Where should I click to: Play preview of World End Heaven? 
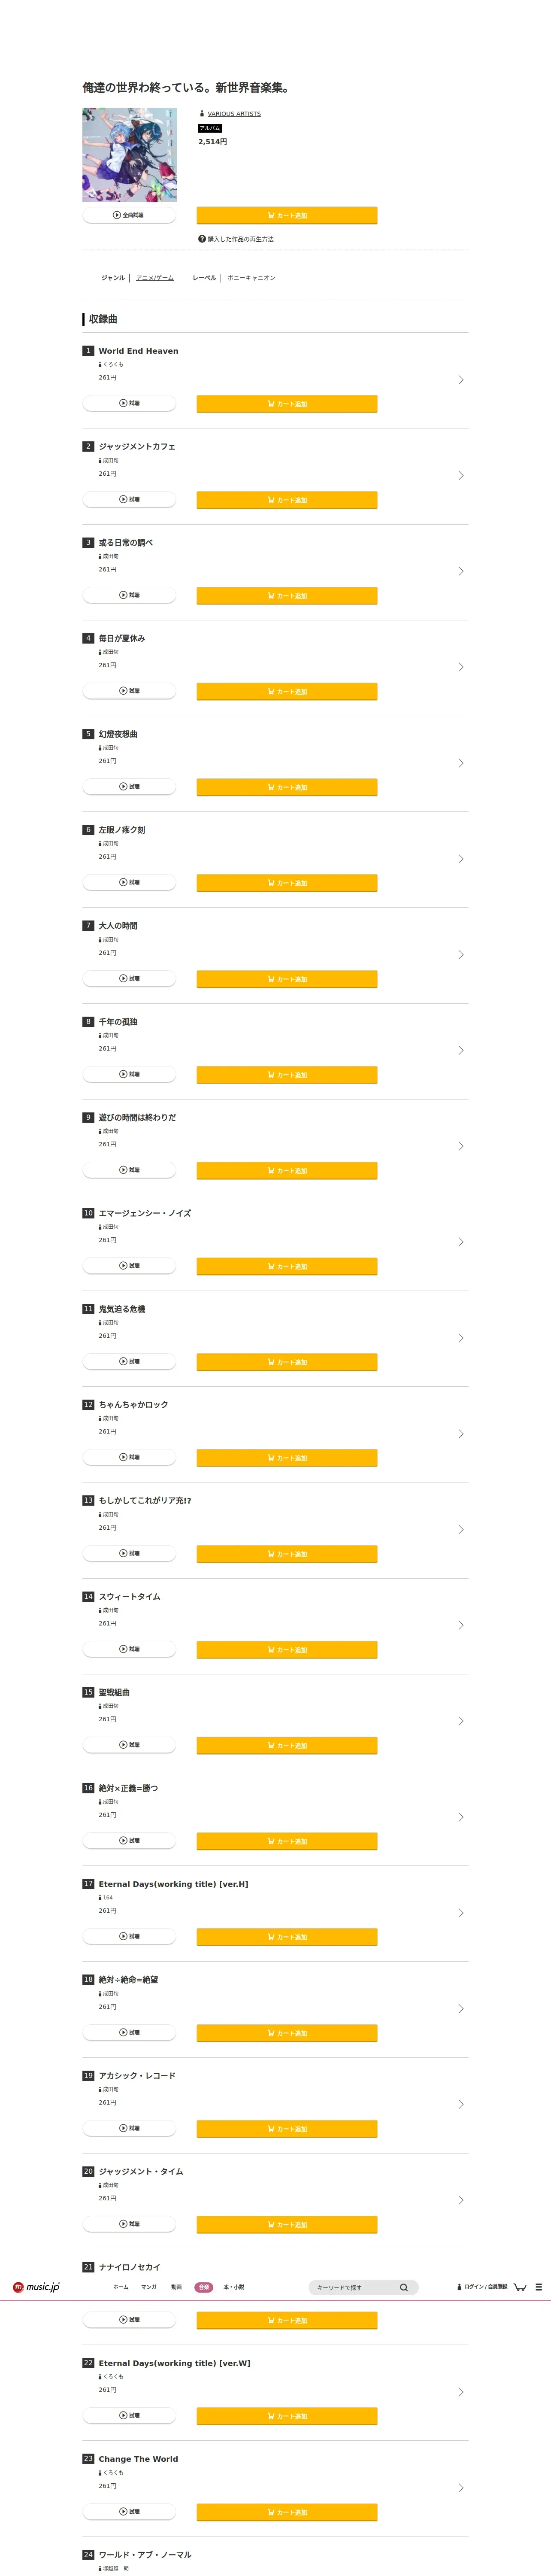(x=129, y=403)
